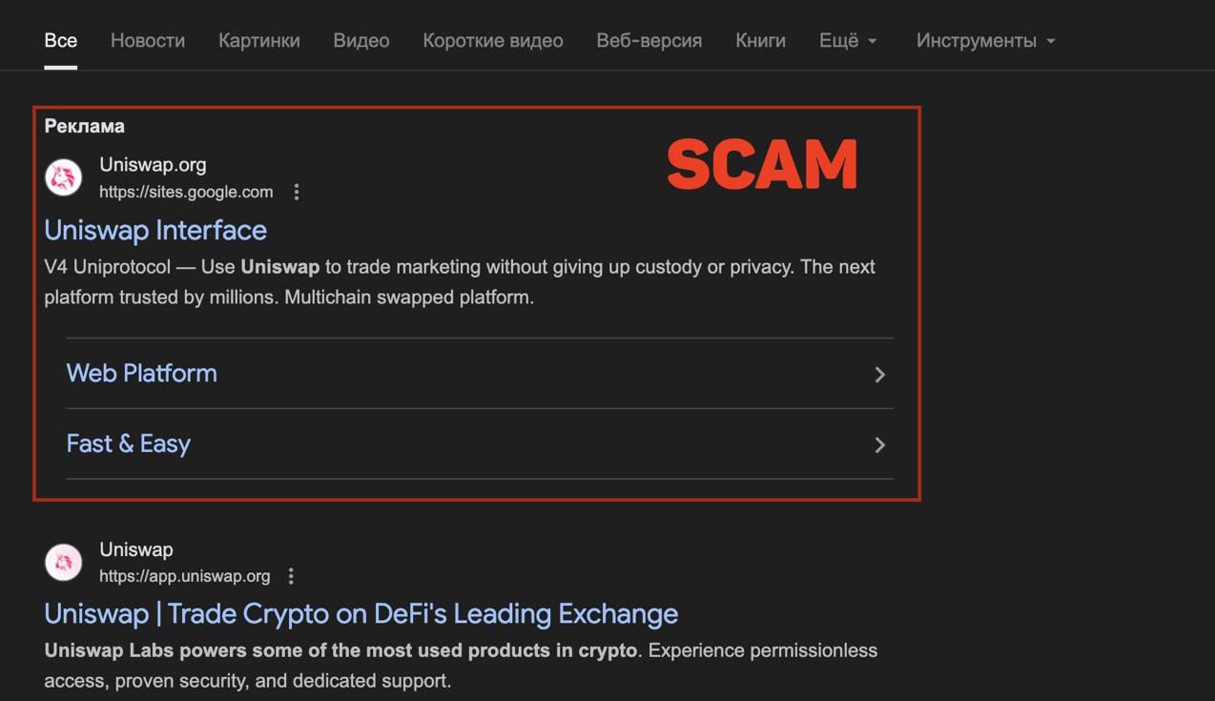Select the Короткие видео tab

click(x=493, y=41)
